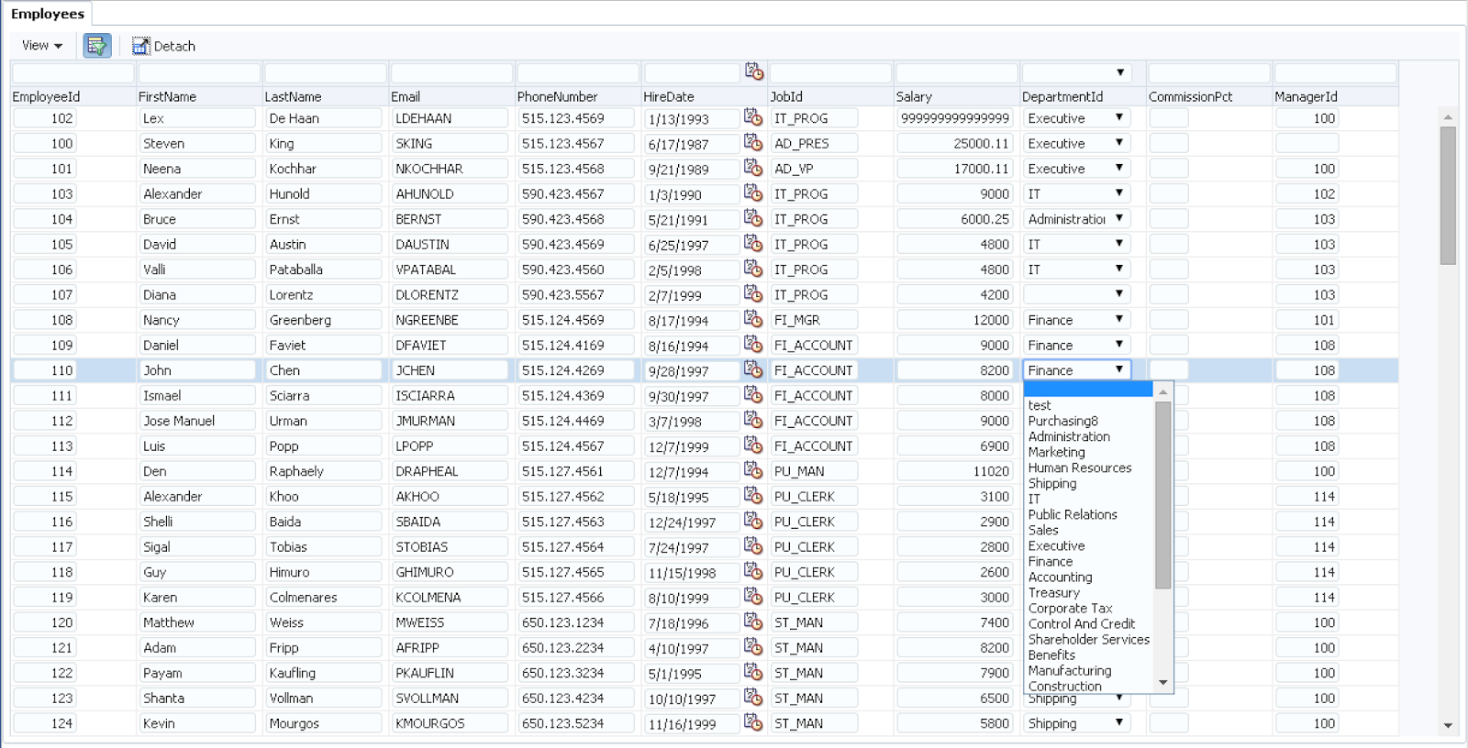
Task: Open date picker for employee 103 Hunold
Action: coord(753,193)
